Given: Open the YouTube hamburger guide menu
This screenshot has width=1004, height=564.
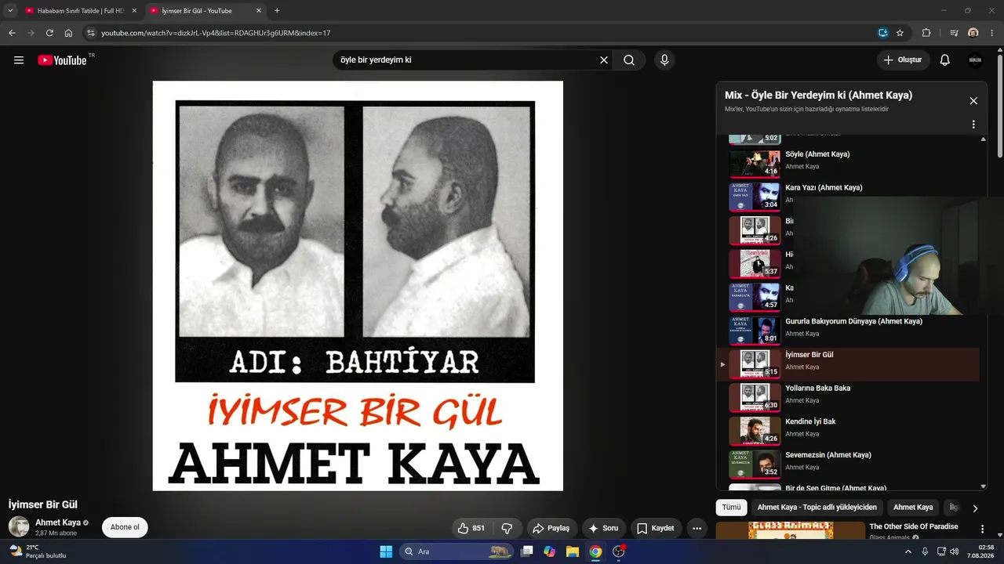Looking at the screenshot, I should [19, 60].
